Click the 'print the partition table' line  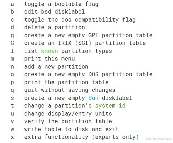[66, 82]
